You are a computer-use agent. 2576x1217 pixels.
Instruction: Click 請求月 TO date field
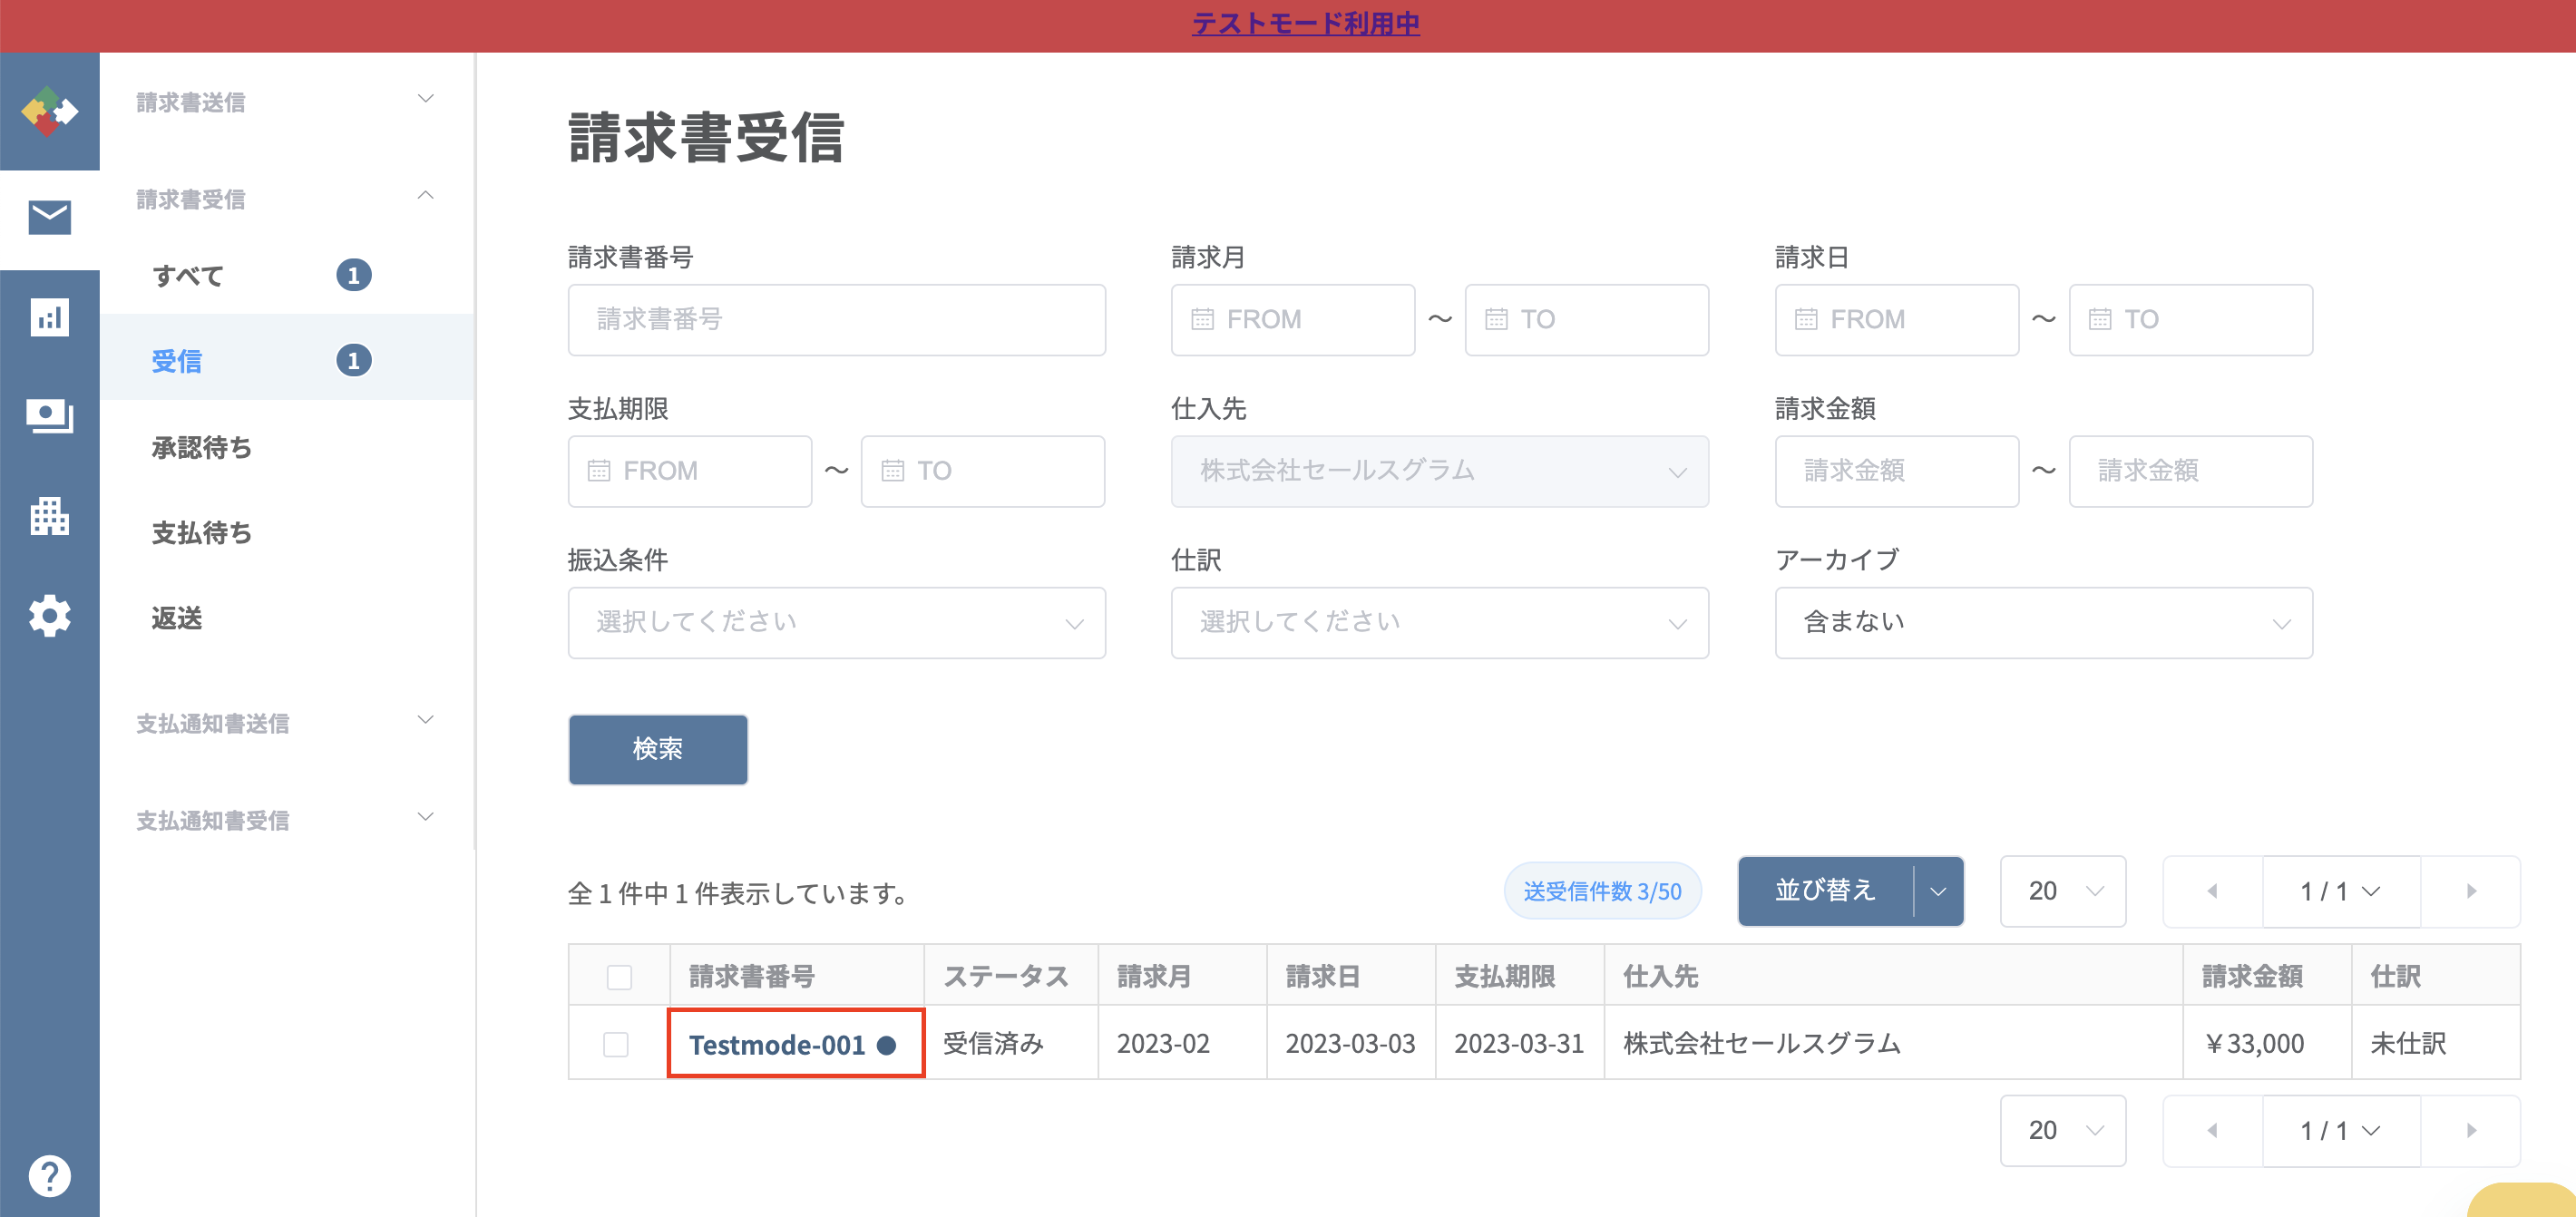(1586, 320)
